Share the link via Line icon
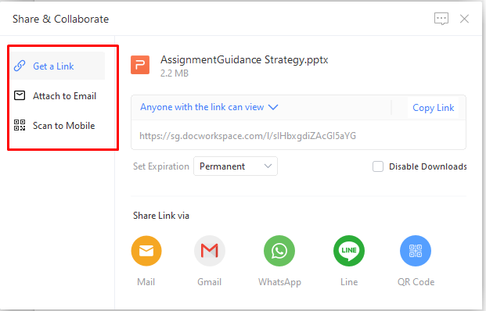Image resolution: width=486 pixels, height=311 pixels. (349, 251)
